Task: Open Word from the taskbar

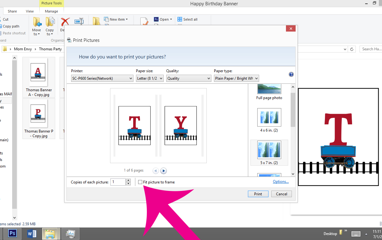Action: coord(32,233)
